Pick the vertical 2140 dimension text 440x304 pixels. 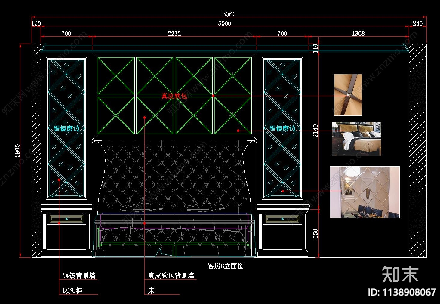[x=315, y=131]
